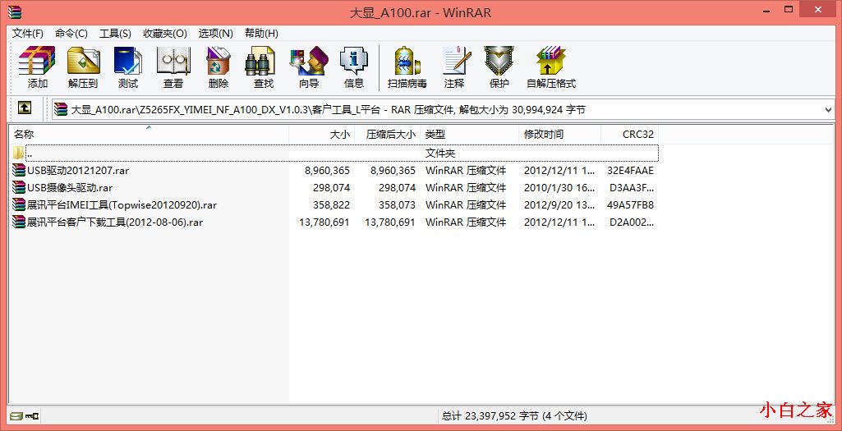Image resolution: width=842 pixels, height=431 pixels.
Task: Run the 测试 (Test) archive tool
Action: [x=128, y=67]
